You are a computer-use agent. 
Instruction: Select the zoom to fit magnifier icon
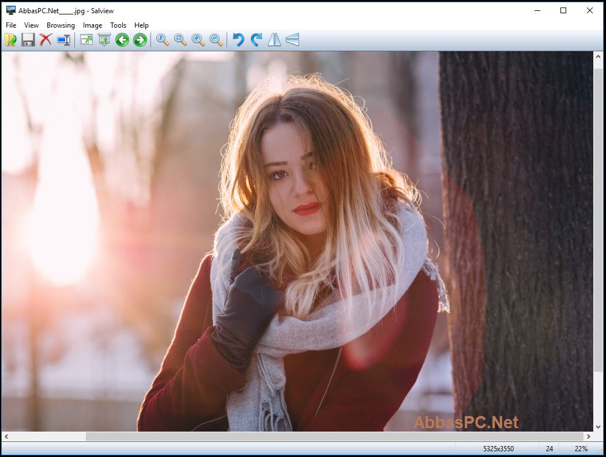click(x=180, y=40)
